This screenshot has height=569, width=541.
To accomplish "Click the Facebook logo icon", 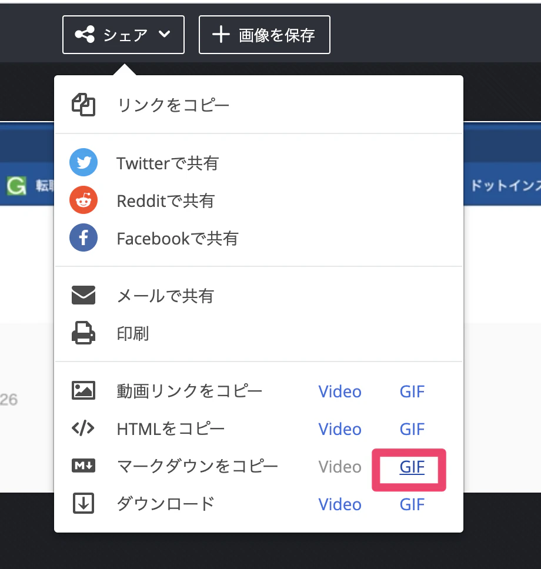I will [84, 237].
